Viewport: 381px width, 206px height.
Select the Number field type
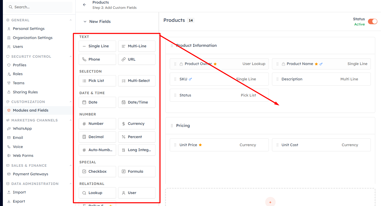tap(97, 124)
